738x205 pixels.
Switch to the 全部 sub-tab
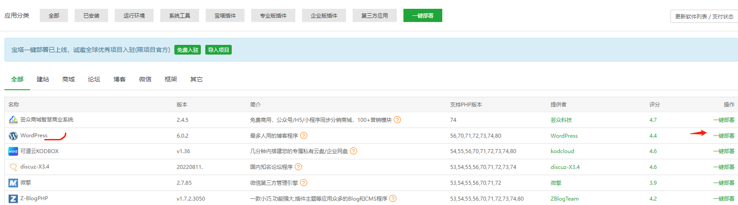17,79
